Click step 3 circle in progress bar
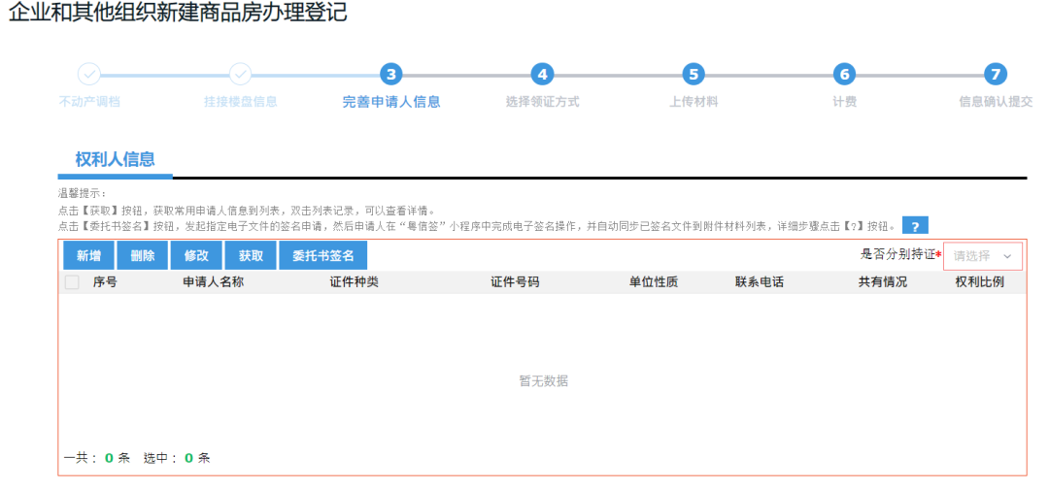 pos(391,74)
